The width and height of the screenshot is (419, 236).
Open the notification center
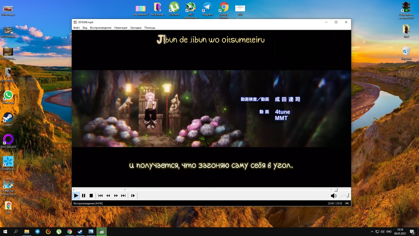point(412,231)
